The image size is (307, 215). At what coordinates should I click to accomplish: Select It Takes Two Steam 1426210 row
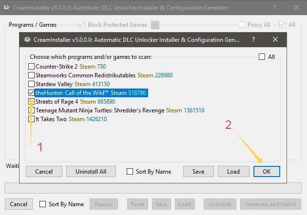[71, 119]
